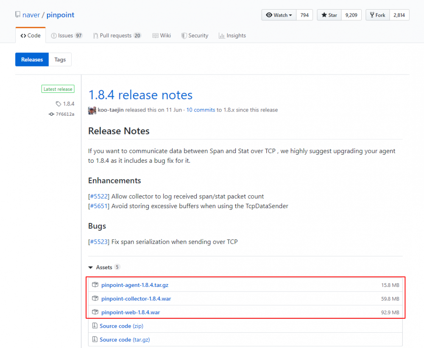424x348 pixels.
Task: Switch to the Tags view
Action: click(x=60, y=60)
